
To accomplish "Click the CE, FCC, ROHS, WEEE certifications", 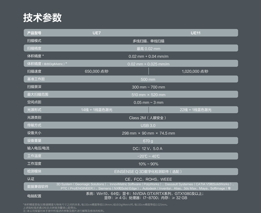I will click(148, 179).
